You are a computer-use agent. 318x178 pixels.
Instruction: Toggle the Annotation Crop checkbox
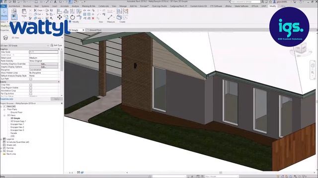(x=31, y=91)
